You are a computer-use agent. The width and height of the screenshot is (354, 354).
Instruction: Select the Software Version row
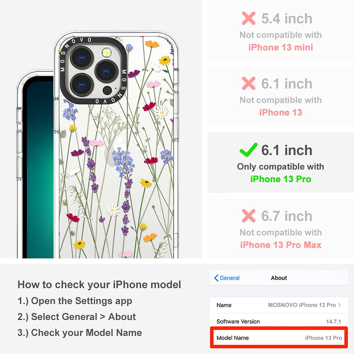tap(279, 321)
